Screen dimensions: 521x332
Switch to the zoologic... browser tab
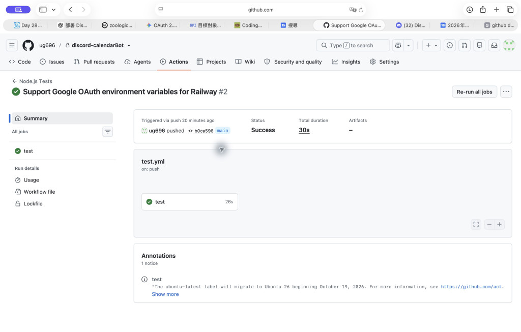coord(117,25)
